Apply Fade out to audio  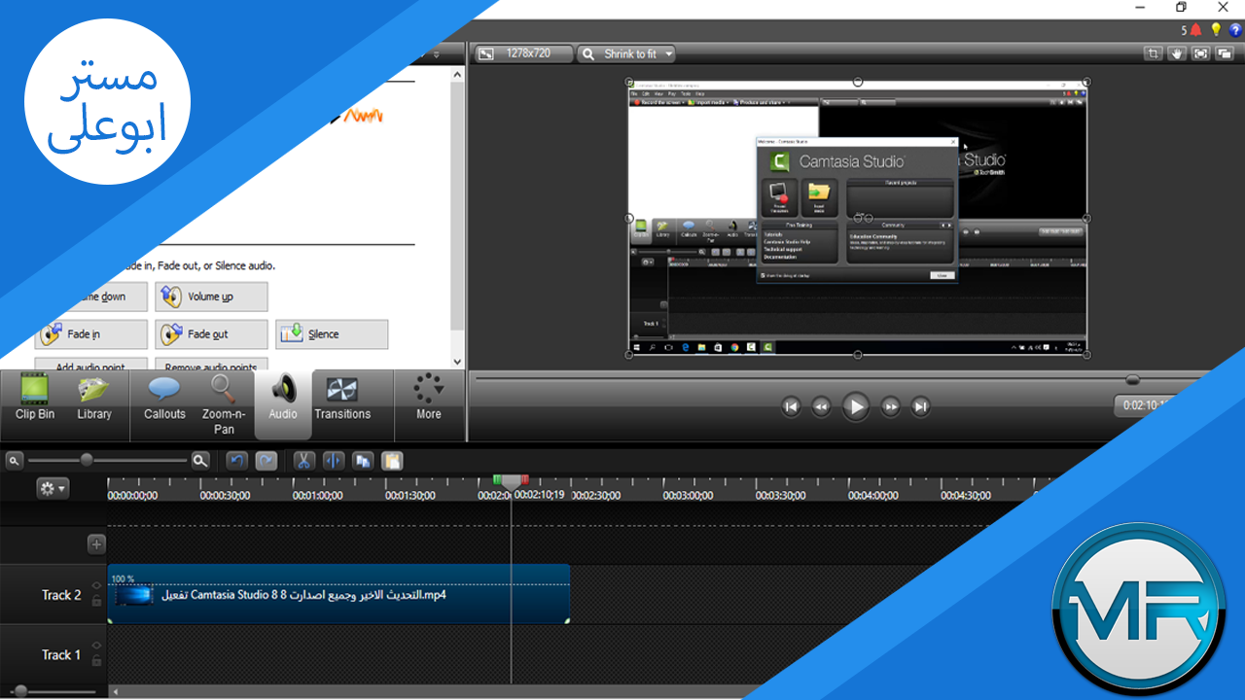211,334
